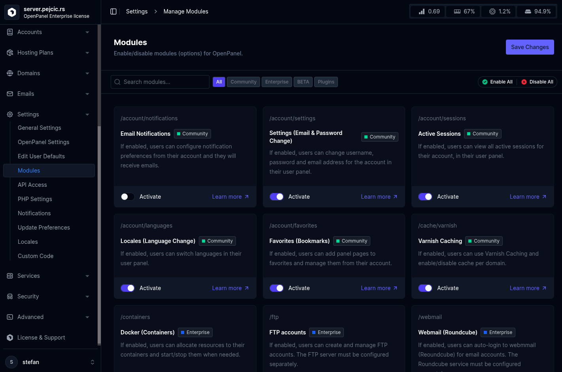The image size is (562, 372).
Task: Toggle Locales (Language Change) switch
Action: (x=128, y=288)
